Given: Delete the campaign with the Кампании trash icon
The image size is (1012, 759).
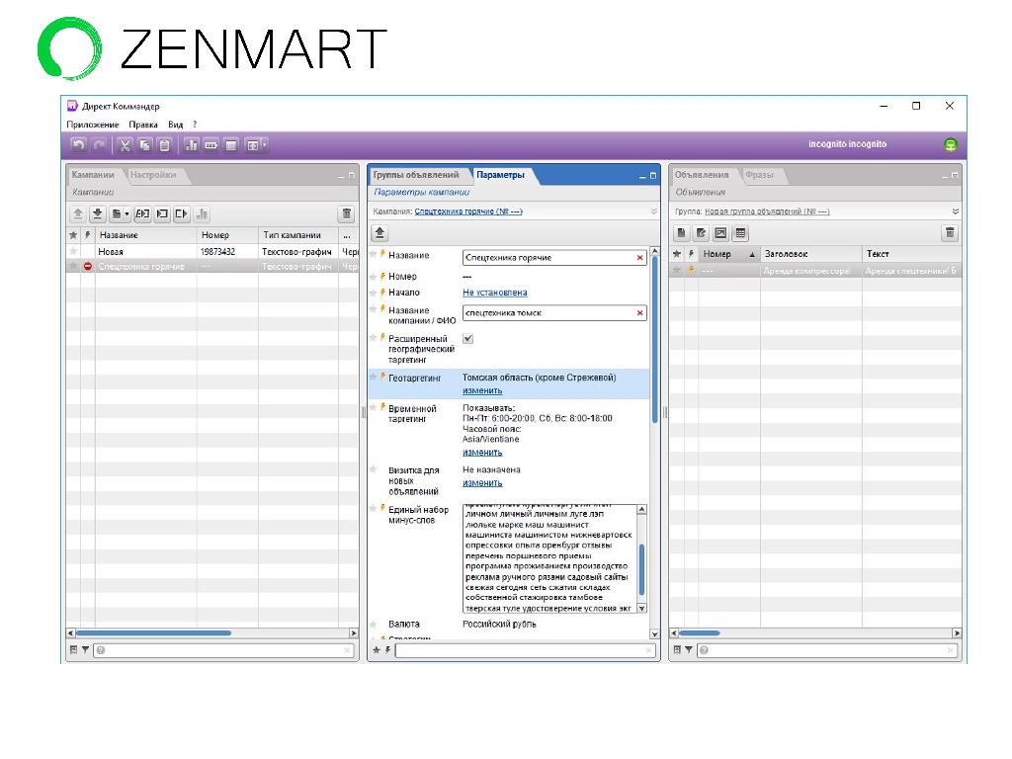Looking at the screenshot, I should (347, 213).
